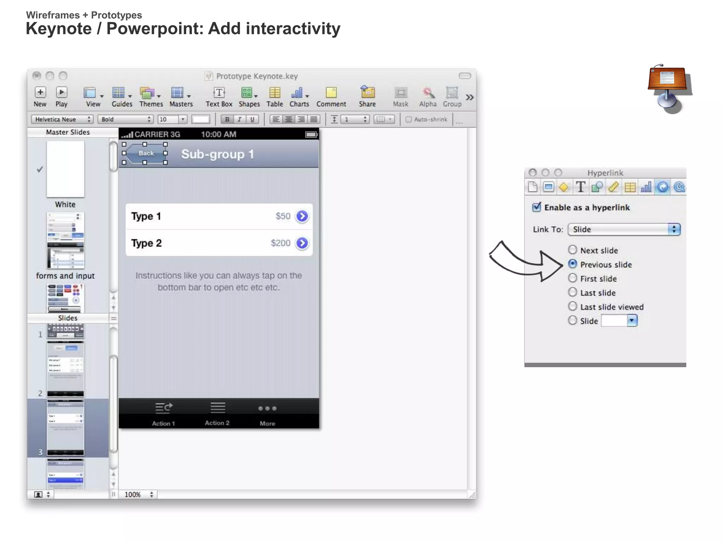Click the Share toolbar icon

[367, 92]
